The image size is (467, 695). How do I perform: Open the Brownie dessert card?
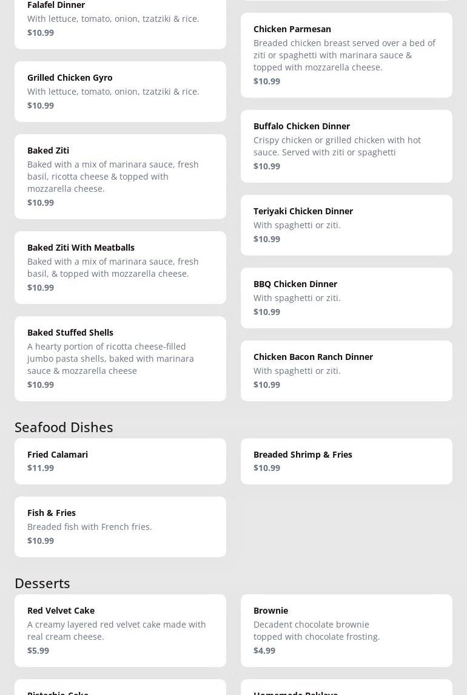pos(346,631)
